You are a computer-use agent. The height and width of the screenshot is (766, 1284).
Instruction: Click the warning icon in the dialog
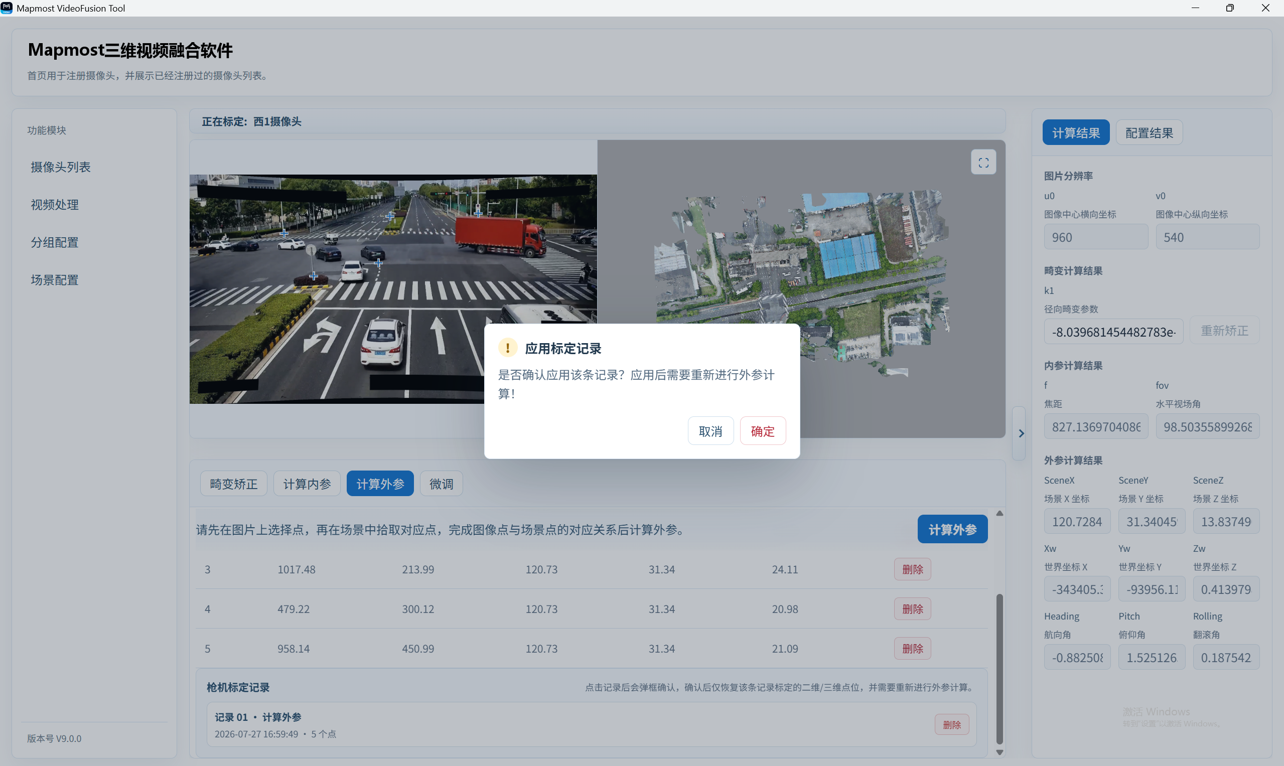click(507, 348)
